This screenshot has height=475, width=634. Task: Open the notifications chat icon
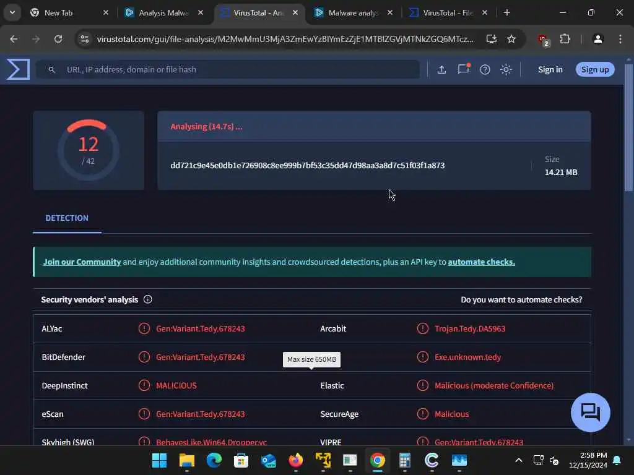pos(463,69)
